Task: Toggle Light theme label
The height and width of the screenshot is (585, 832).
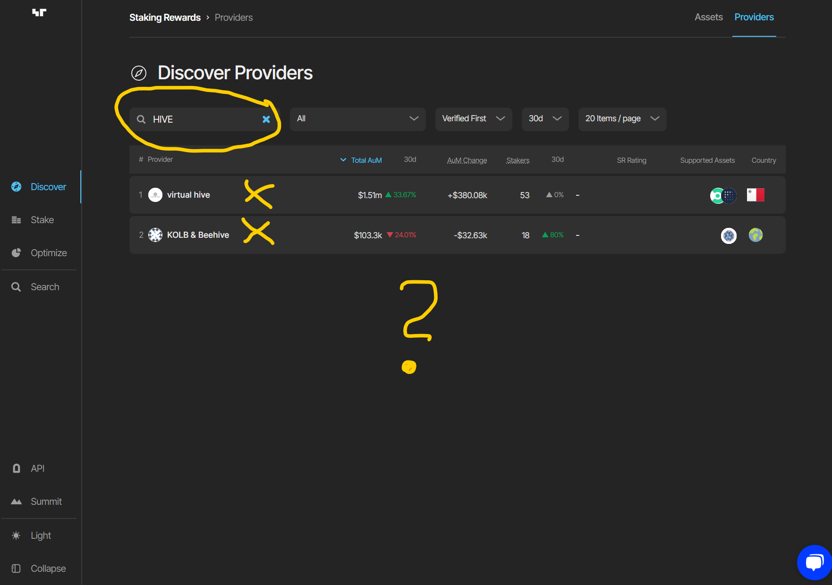Action: point(41,535)
